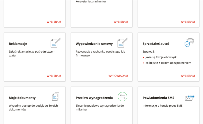Click the Reklamacje document-and-pen icon

[x=56, y=43]
